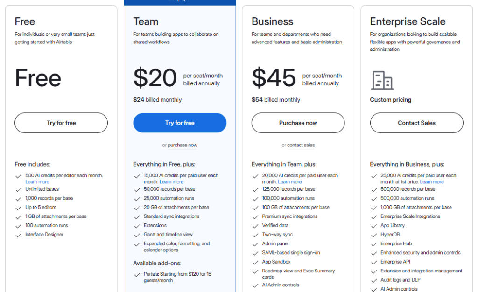Click the checkmark beside Interface Designer
478x292 pixels.
(19, 235)
